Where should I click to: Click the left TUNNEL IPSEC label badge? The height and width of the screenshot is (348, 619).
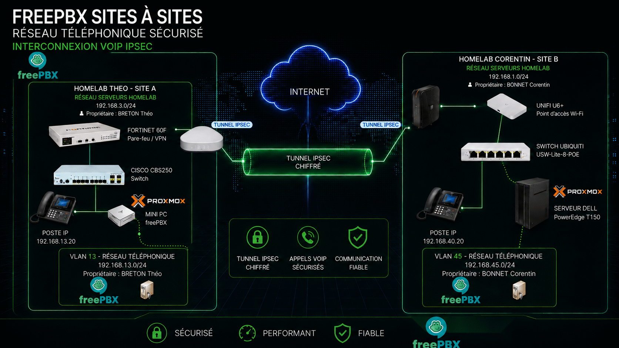point(232,125)
